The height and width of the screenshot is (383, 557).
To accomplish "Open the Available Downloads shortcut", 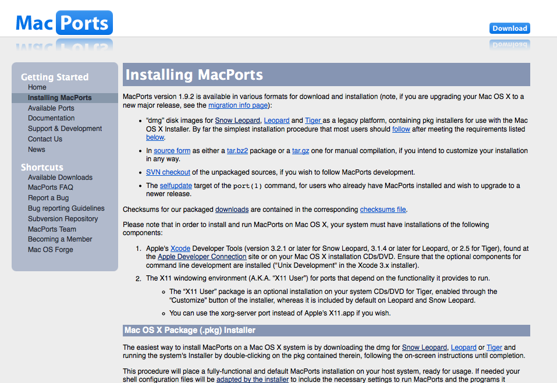I will (x=60, y=178).
